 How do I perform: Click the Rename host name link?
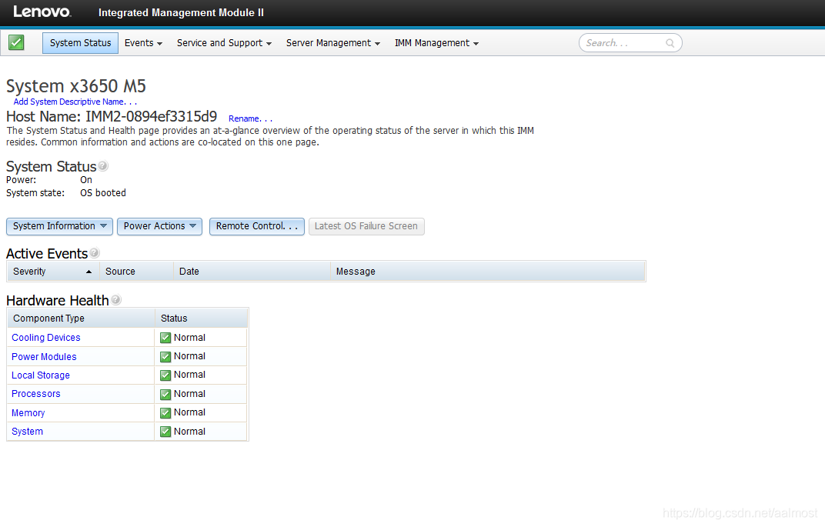(x=250, y=119)
